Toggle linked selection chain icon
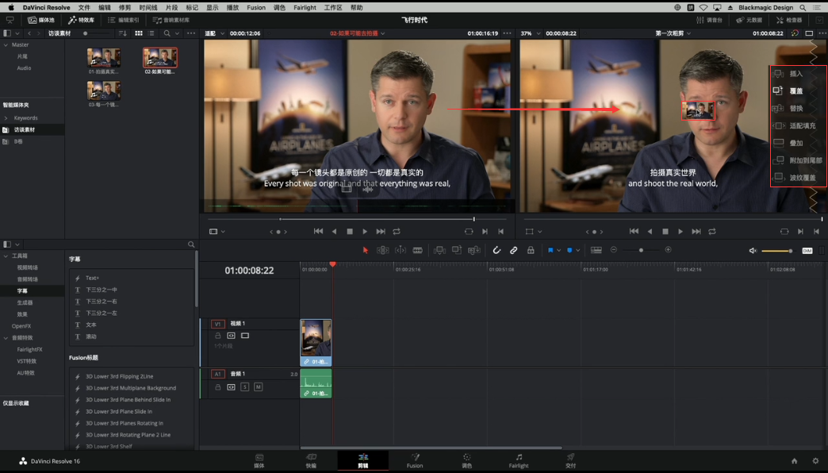828x473 pixels. [513, 250]
